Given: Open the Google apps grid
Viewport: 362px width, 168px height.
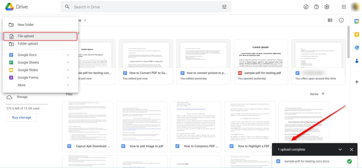Looking at the screenshot, I should pyautogui.click(x=344, y=7).
